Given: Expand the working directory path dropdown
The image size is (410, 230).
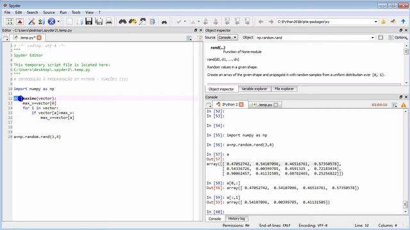Looking at the screenshot, I should 376,22.
